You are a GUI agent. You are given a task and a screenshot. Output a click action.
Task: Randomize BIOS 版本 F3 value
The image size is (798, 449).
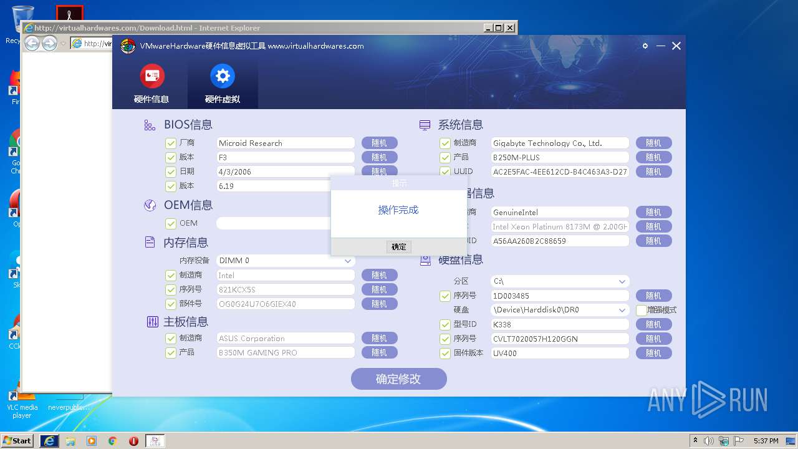tap(379, 157)
